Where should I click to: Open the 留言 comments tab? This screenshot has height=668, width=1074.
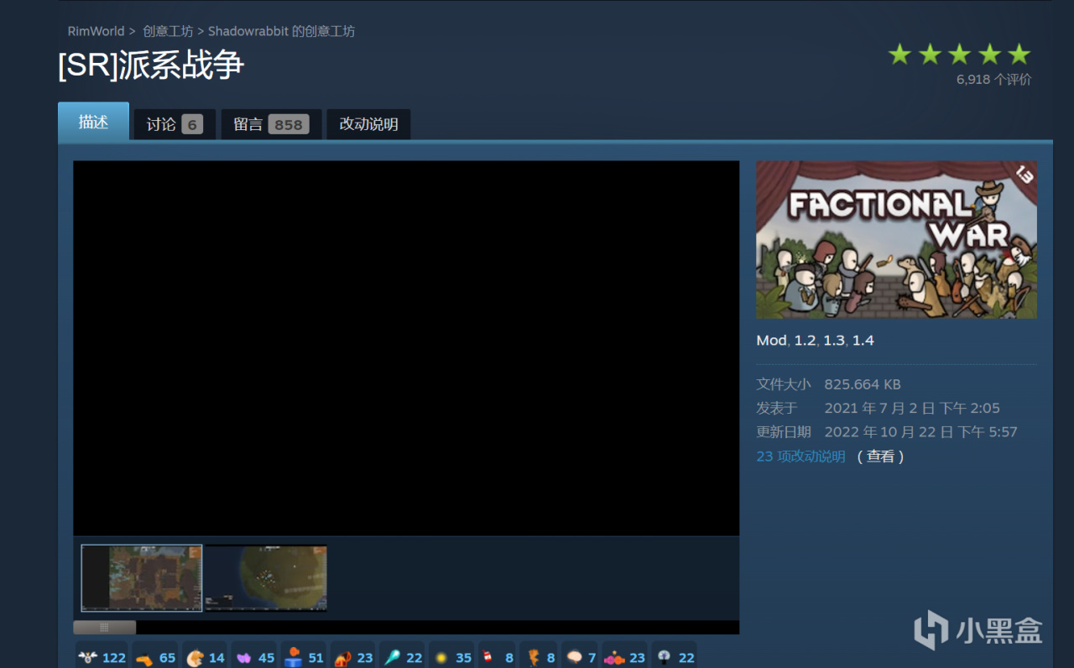[x=271, y=124]
